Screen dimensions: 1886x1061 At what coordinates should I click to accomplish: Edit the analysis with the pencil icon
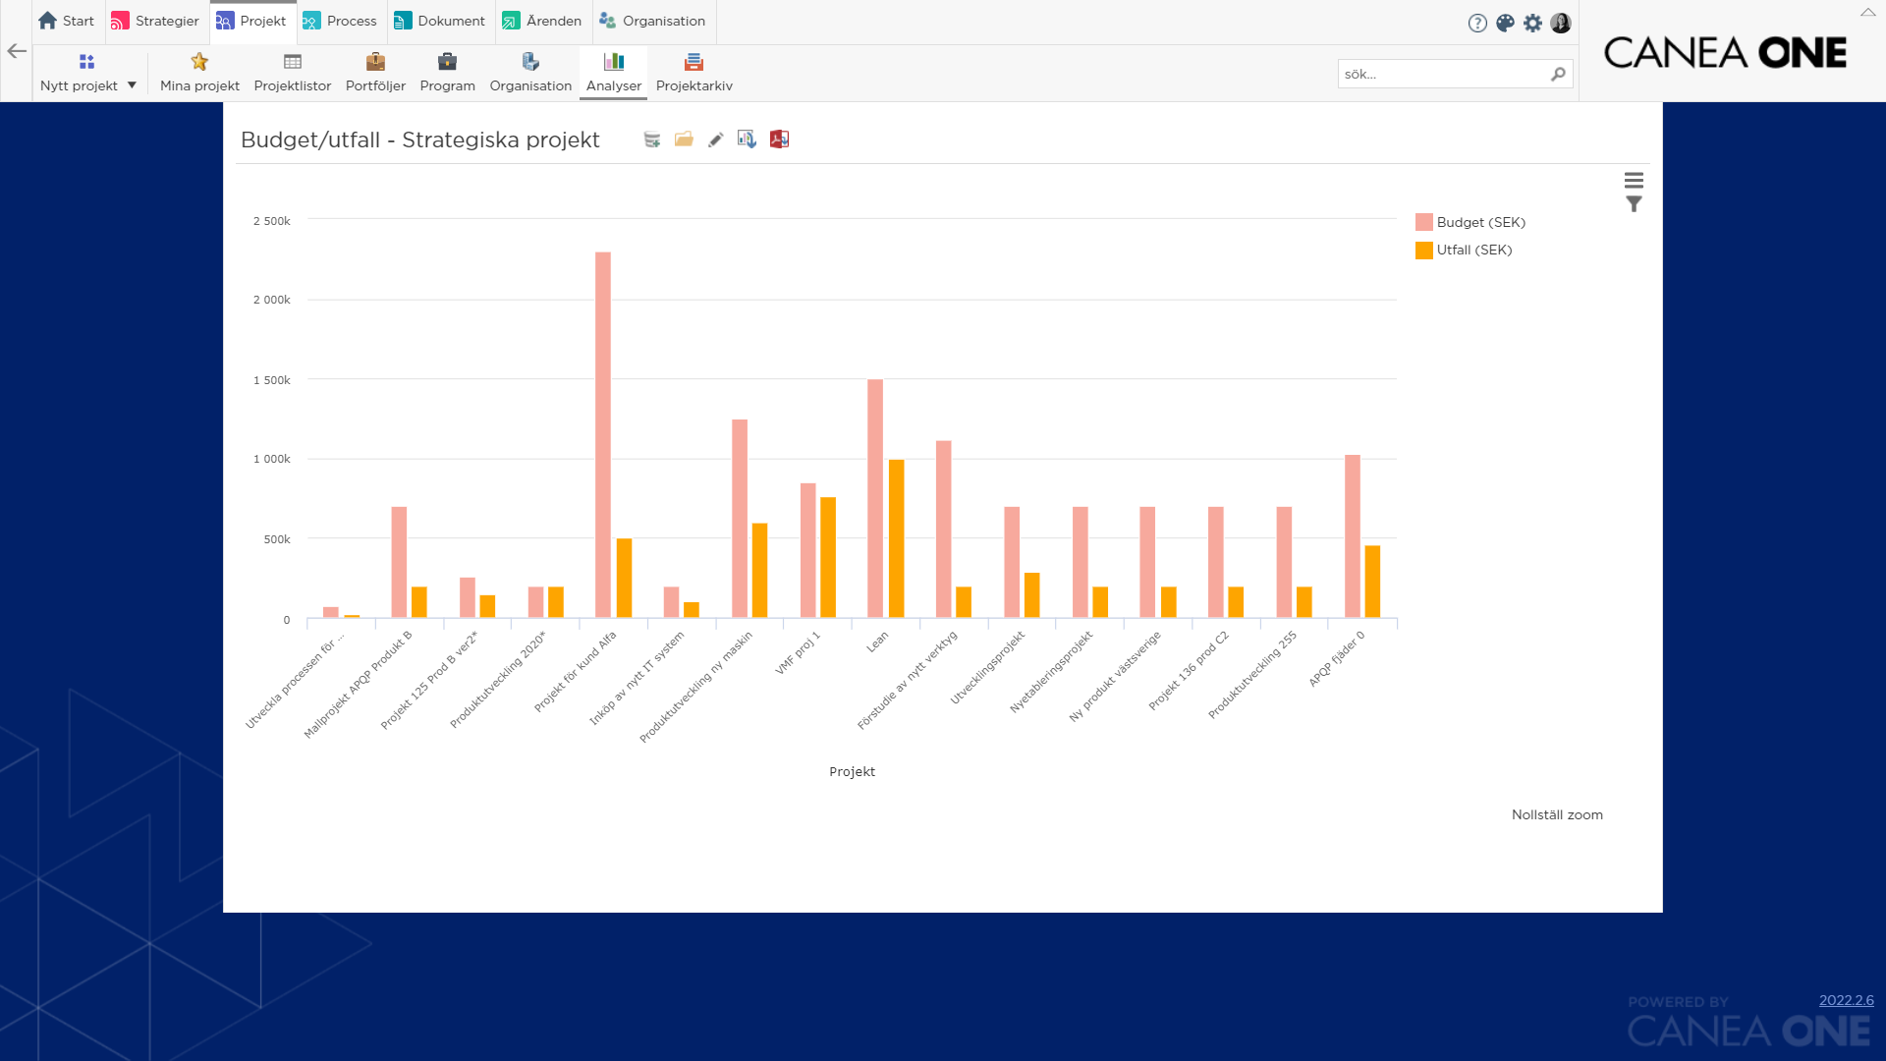tap(715, 140)
